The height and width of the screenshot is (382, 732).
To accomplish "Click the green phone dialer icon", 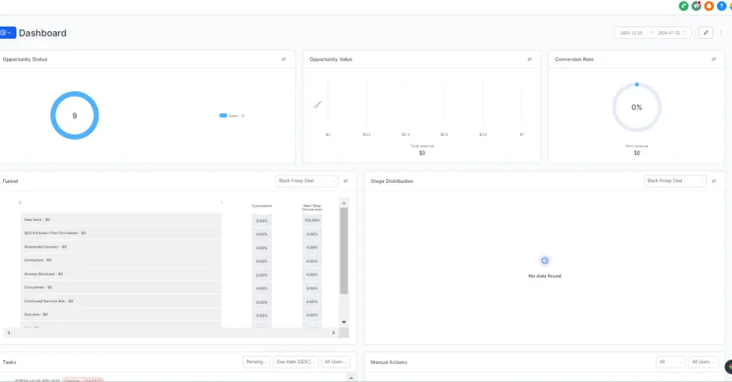I will pos(683,6).
